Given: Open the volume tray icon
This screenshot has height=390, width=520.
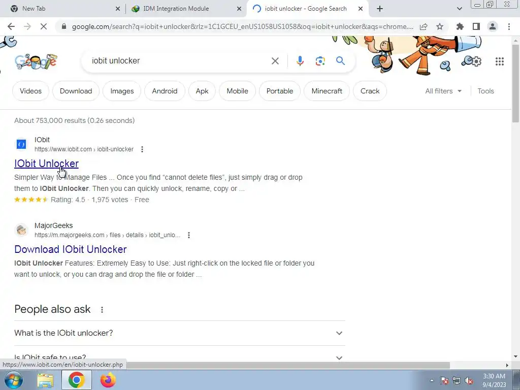Looking at the screenshot, I should [469, 381].
